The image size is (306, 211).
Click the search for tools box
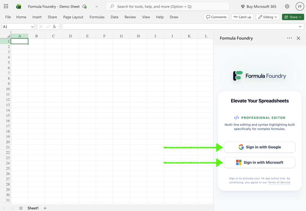pyautogui.click(x=167, y=6)
